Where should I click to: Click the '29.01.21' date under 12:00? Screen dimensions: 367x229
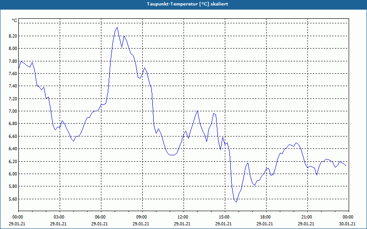[x=182, y=224]
